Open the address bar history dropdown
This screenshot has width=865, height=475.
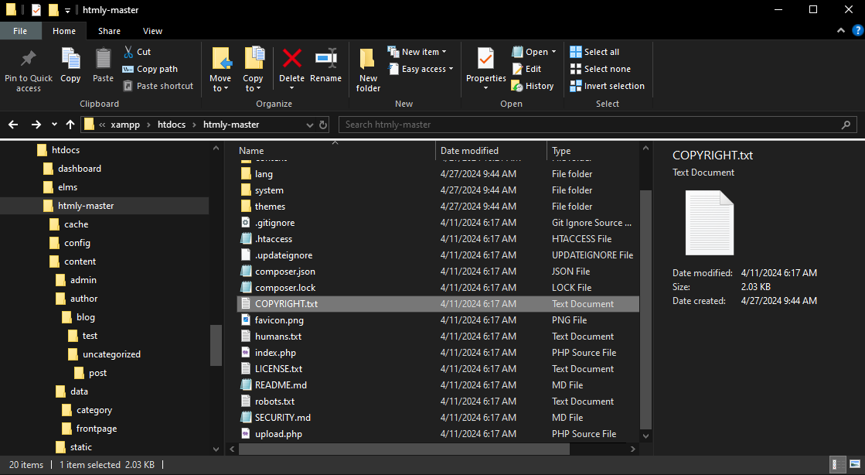[x=309, y=124]
